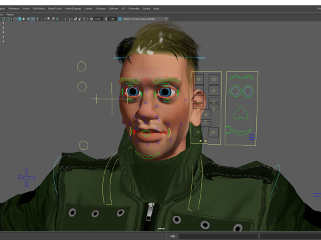The width and height of the screenshot is (321, 240).
Task: Open the Mesh Tools menu
Action: (55, 9)
